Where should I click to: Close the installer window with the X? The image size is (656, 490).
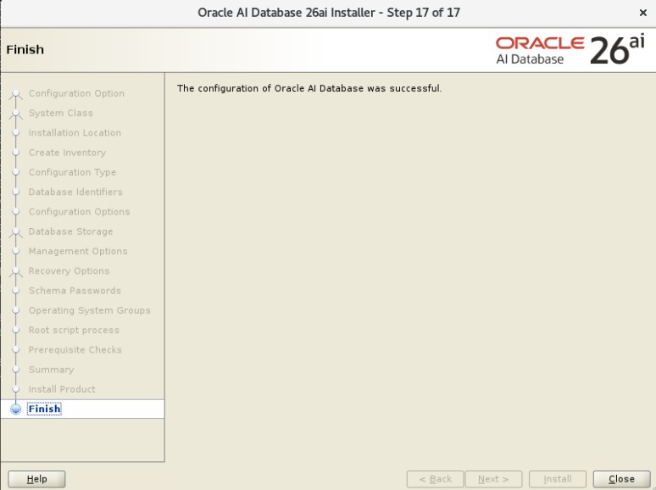(643, 13)
